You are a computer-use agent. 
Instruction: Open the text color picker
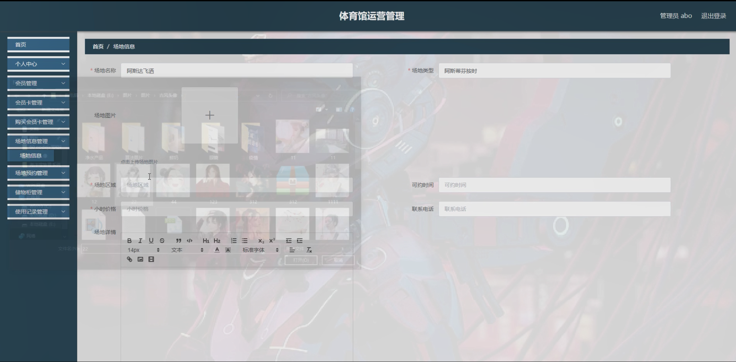217,250
